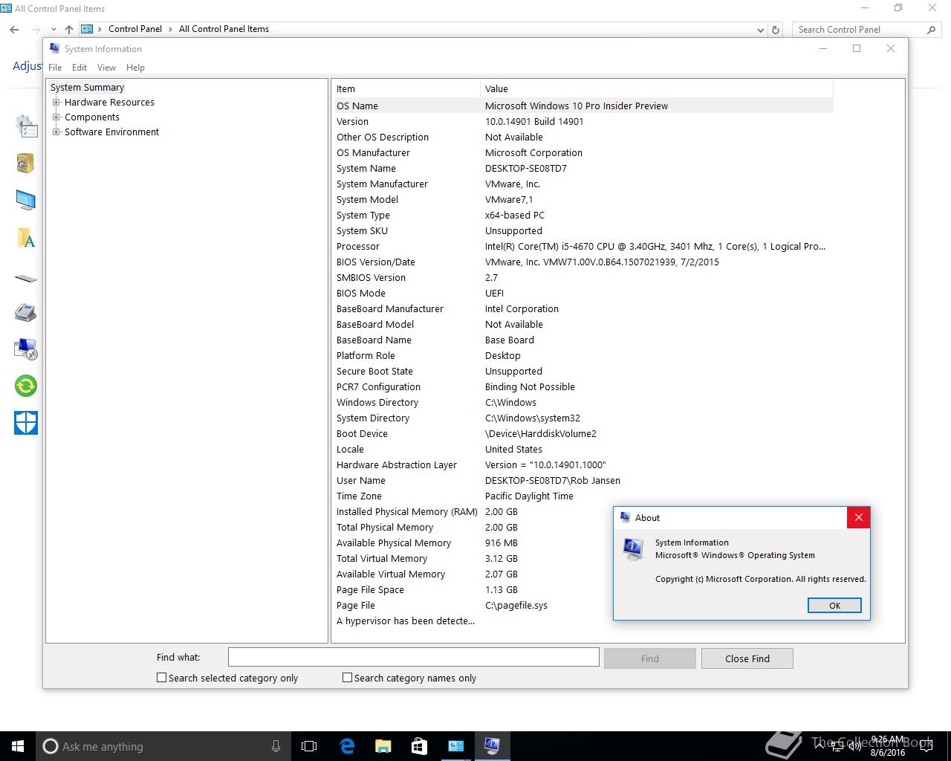Image resolution: width=951 pixels, height=761 pixels.
Task: Click the Search Control Panel magnifier icon
Action: point(931,30)
